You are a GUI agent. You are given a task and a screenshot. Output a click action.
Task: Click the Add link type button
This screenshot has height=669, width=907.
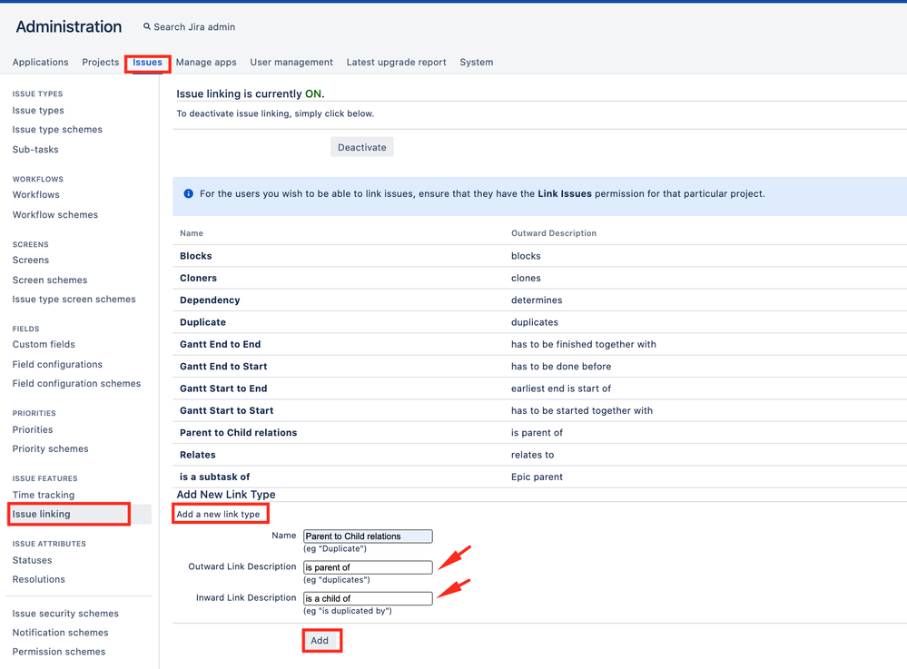pos(320,641)
